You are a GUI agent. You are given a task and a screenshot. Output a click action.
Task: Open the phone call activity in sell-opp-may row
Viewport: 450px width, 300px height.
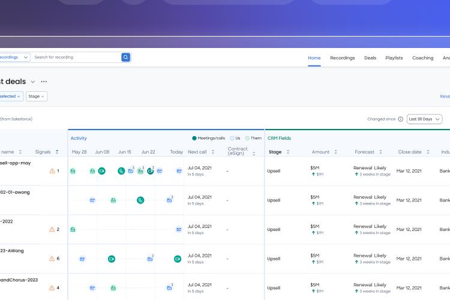121,171
